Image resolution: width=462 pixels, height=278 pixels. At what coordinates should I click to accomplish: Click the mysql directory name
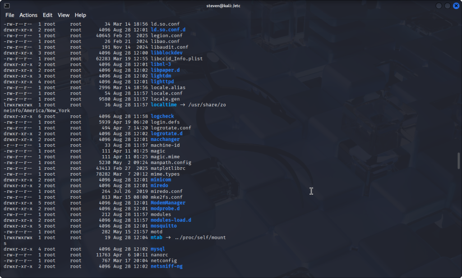(x=157, y=249)
